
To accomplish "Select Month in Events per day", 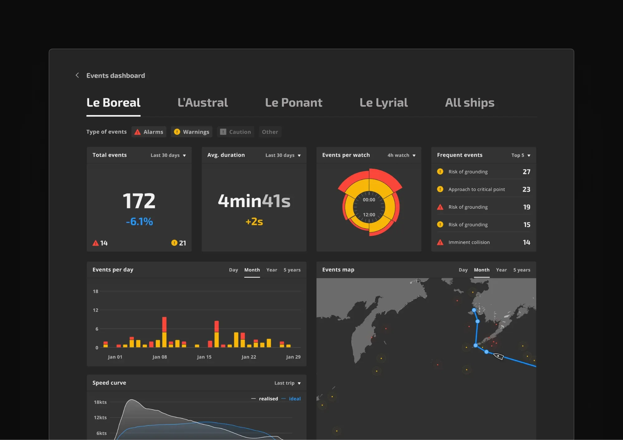I will click(252, 270).
